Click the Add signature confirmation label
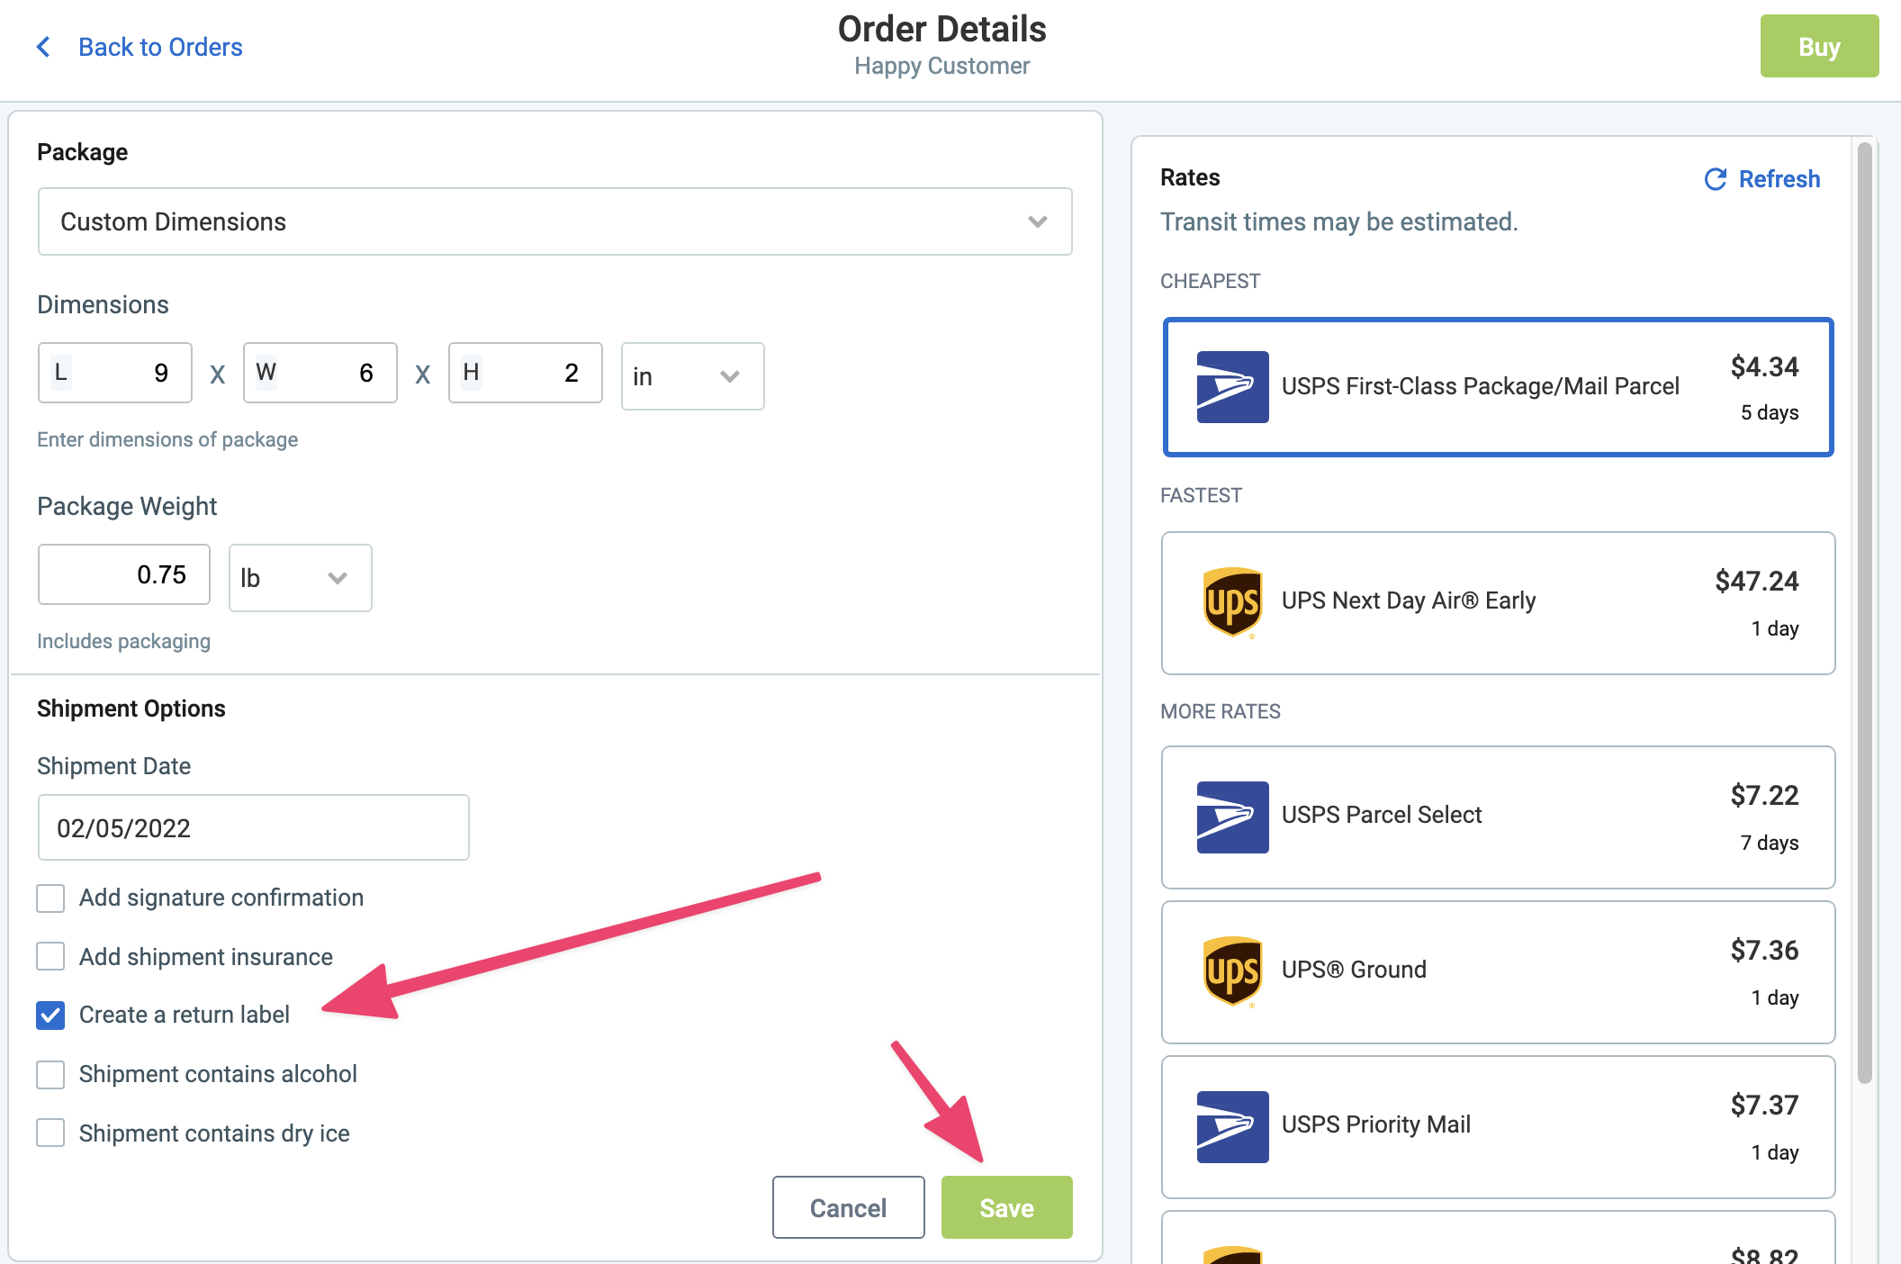This screenshot has height=1264, width=1901. [221, 898]
